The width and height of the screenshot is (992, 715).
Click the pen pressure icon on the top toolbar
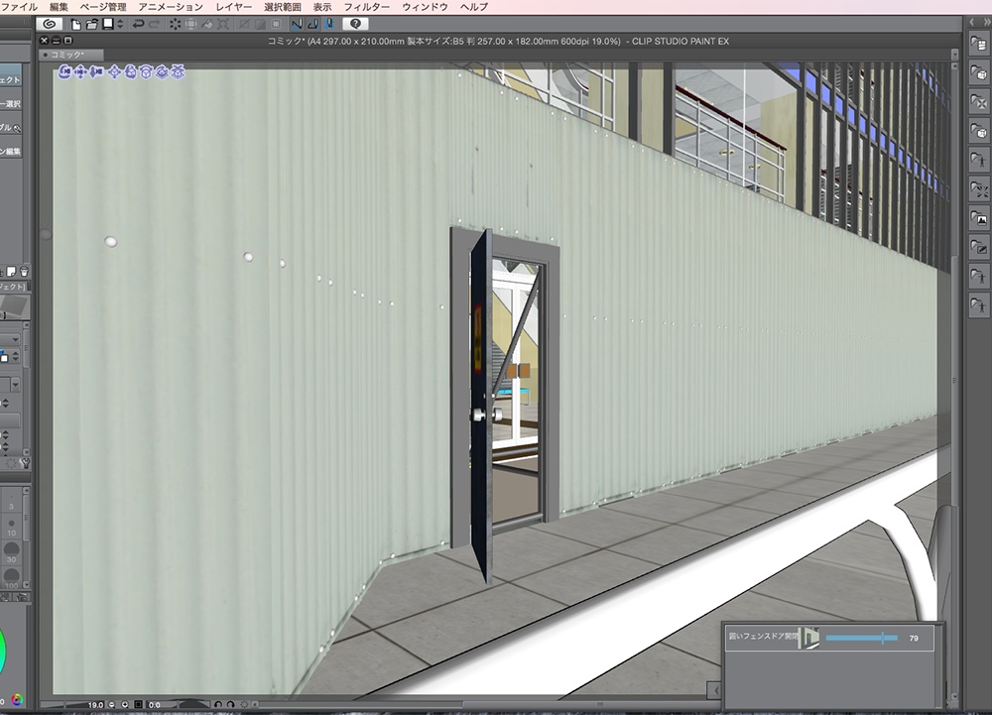click(328, 24)
